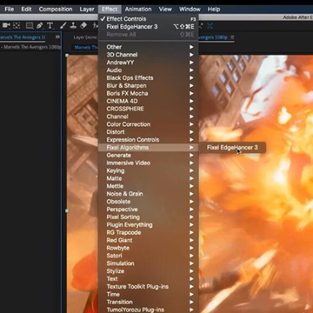Screen dimensions: 313x313
Task: Open the Expression Controls category
Action: 148,140
